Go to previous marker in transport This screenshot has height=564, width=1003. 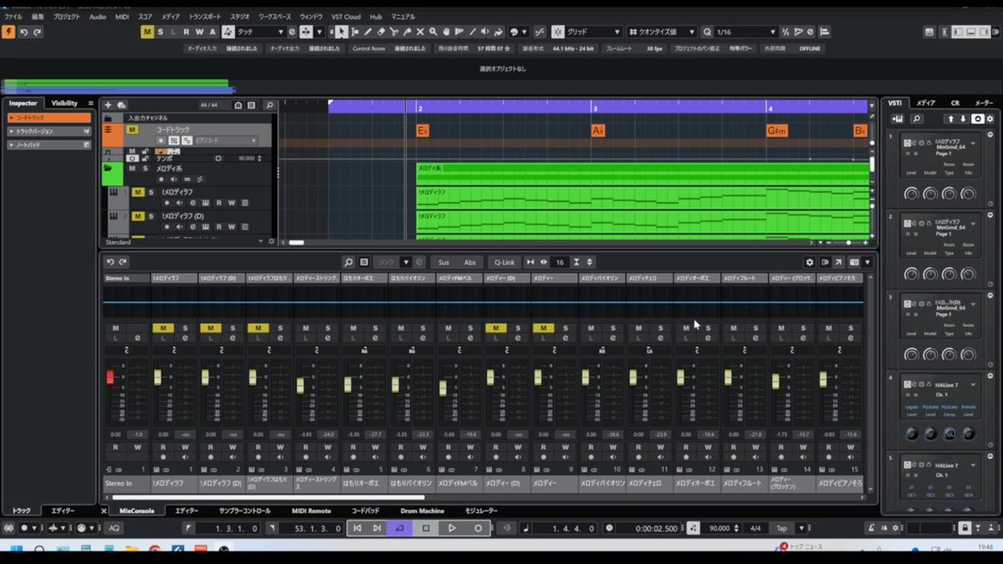[357, 528]
